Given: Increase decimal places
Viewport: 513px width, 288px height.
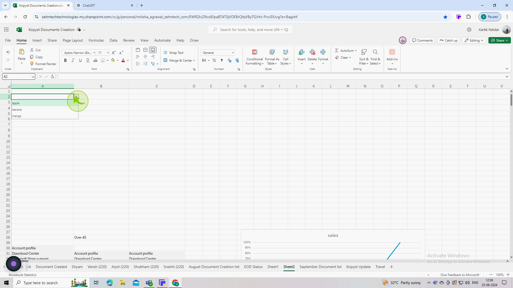Looking at the screenshot, I should [x=230, y=61].
